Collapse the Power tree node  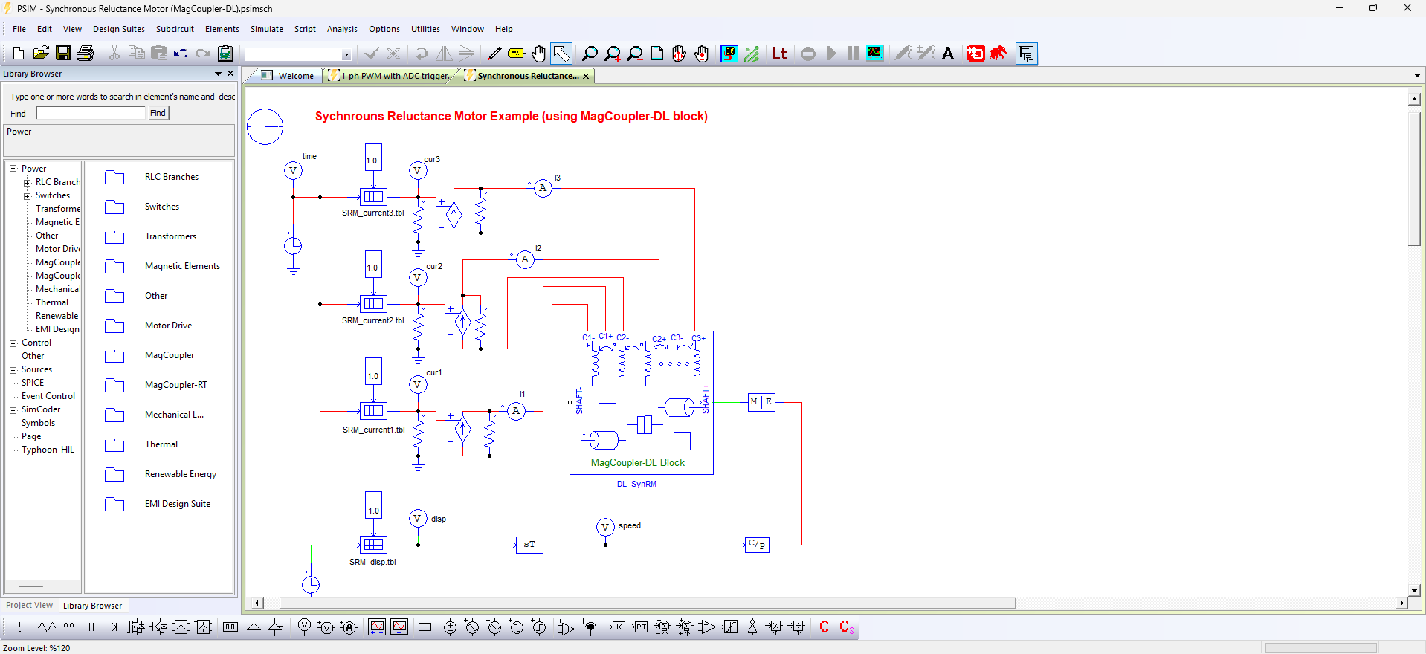(13, 169)
